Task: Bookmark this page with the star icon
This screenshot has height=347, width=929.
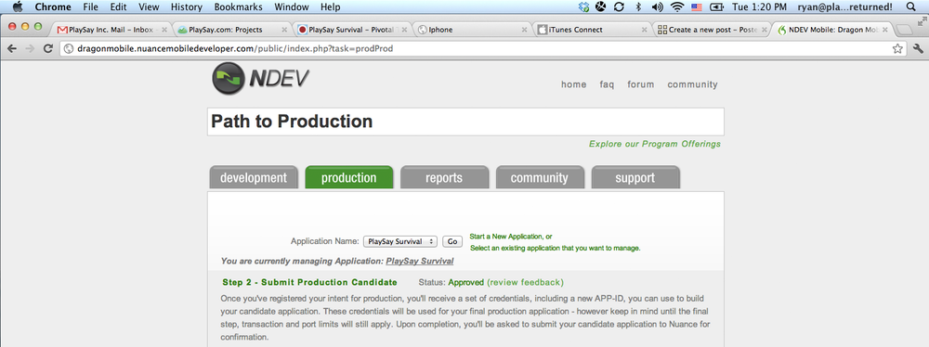Action: point(897,48)
